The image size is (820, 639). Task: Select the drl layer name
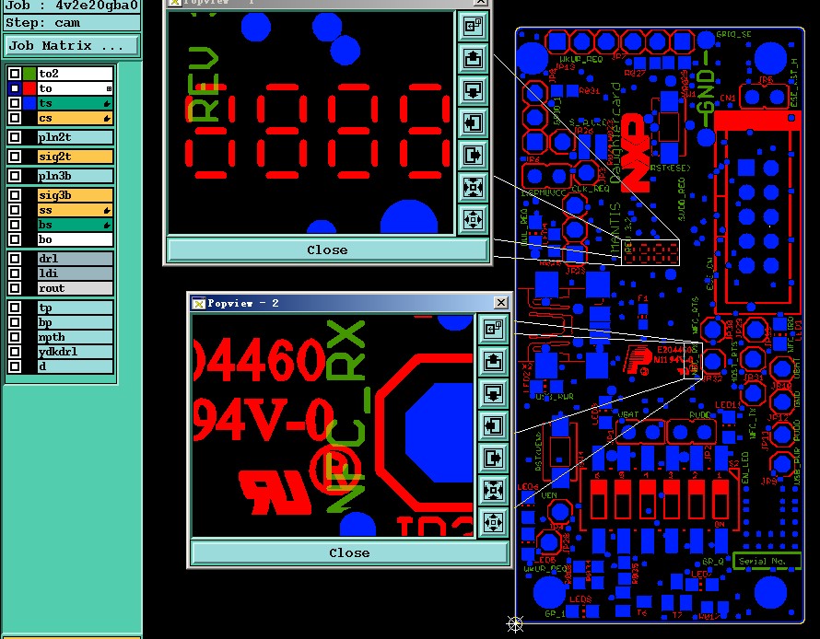[x=76, y=259]
